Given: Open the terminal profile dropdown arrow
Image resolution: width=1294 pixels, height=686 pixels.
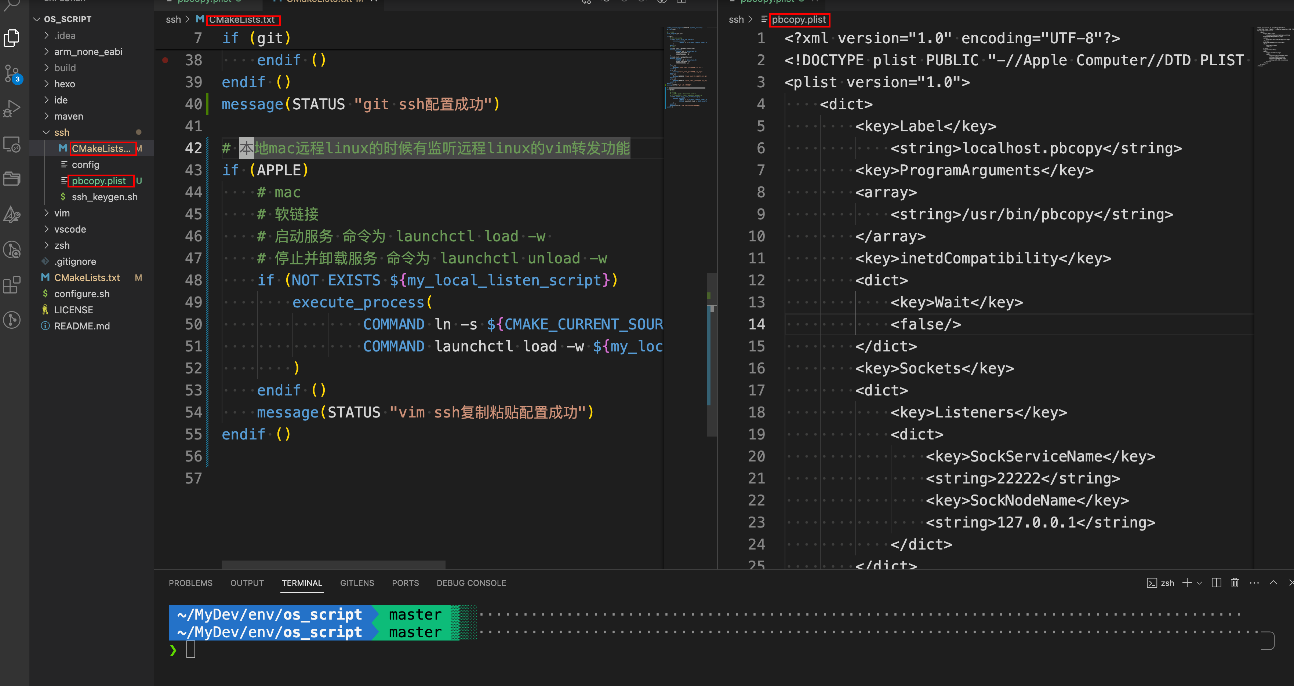Looking at the screenshot, I should pyautogui.click(x=1200, y=583).
